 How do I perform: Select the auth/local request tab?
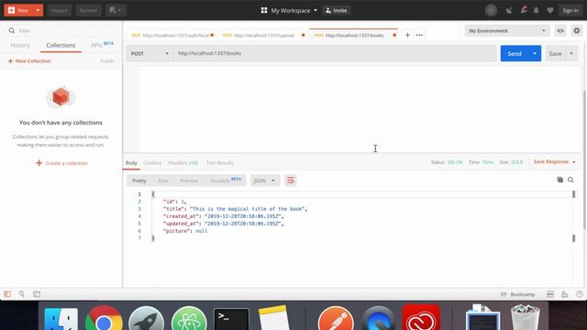(x=172, y=35)
